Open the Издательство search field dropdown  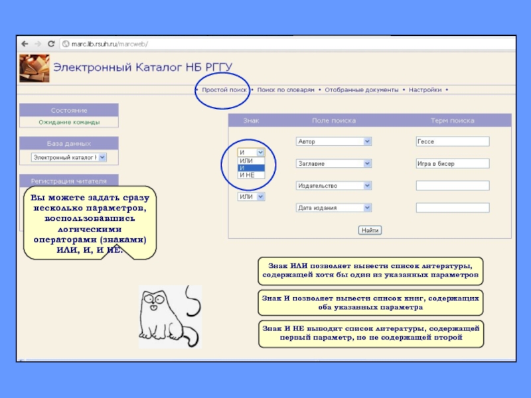point(334,186)
